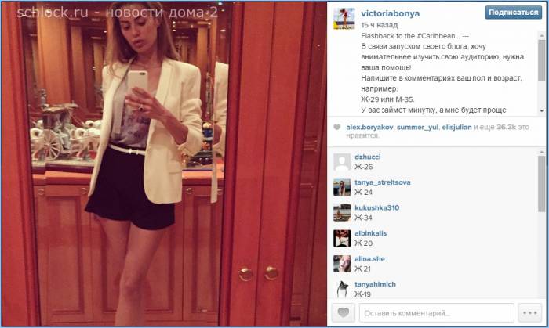This screenshot has height=328, width=549.
Task: Open dzhucci's default avatar icon
Action: pos(342,162)
